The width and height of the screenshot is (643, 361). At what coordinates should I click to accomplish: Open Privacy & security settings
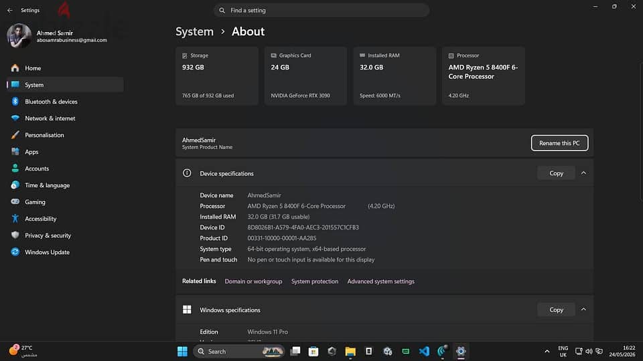point(65,236)
